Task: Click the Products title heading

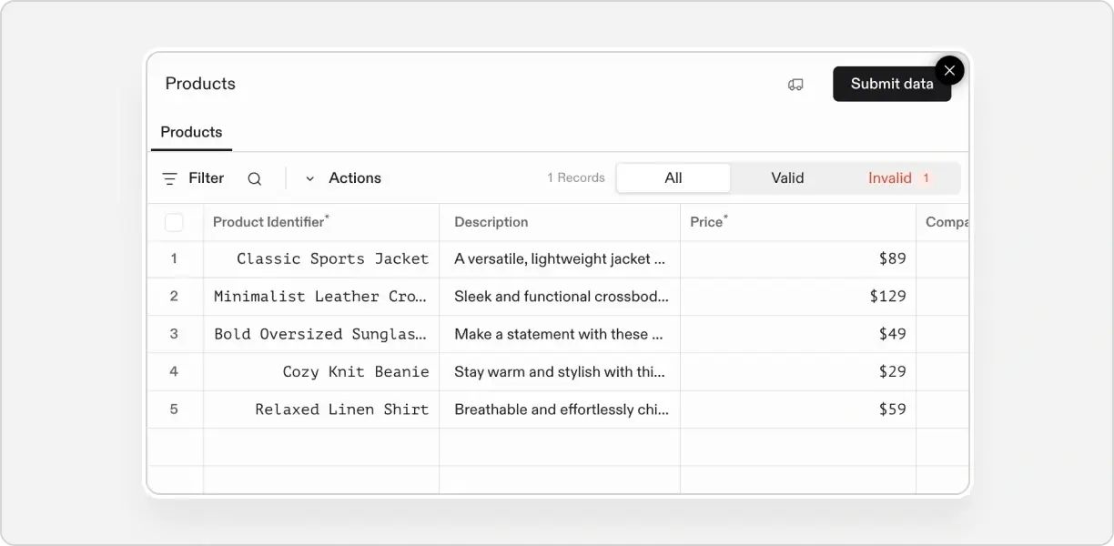Action: [200, 84]
